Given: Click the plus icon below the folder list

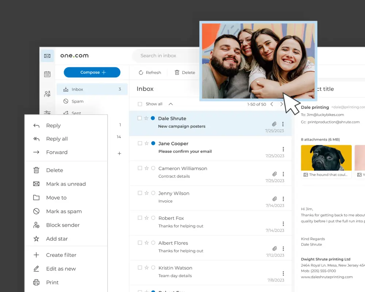Looking at the screenshot, I should click(x=119, y=154).
